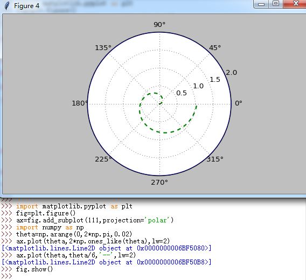Screen dimensions: 306x280
Task: Click the 2.0 radial tick label
Action: pyautogui.click(x=232, y=73)
